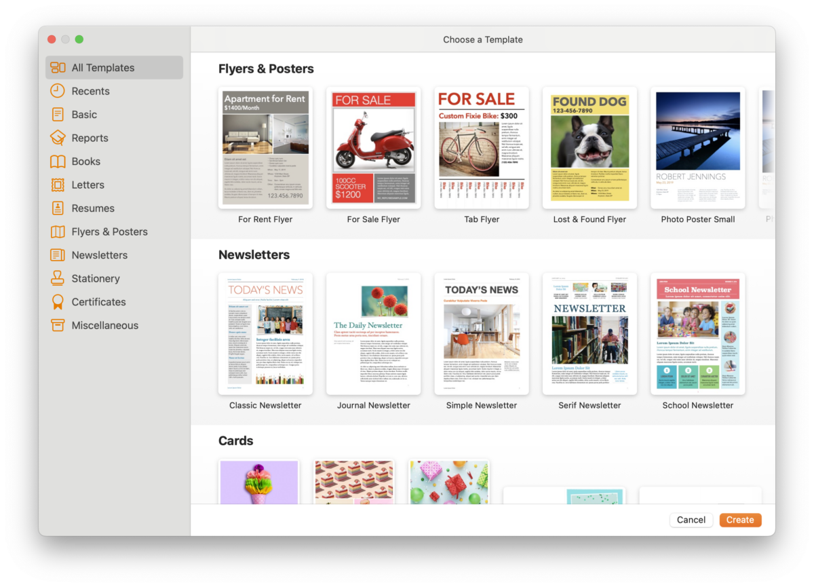Select the Books category

pyautogui.click(x=85, y=161)
